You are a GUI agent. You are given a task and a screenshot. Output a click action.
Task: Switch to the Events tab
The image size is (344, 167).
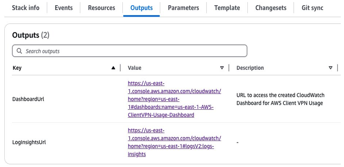coord(64,8)
